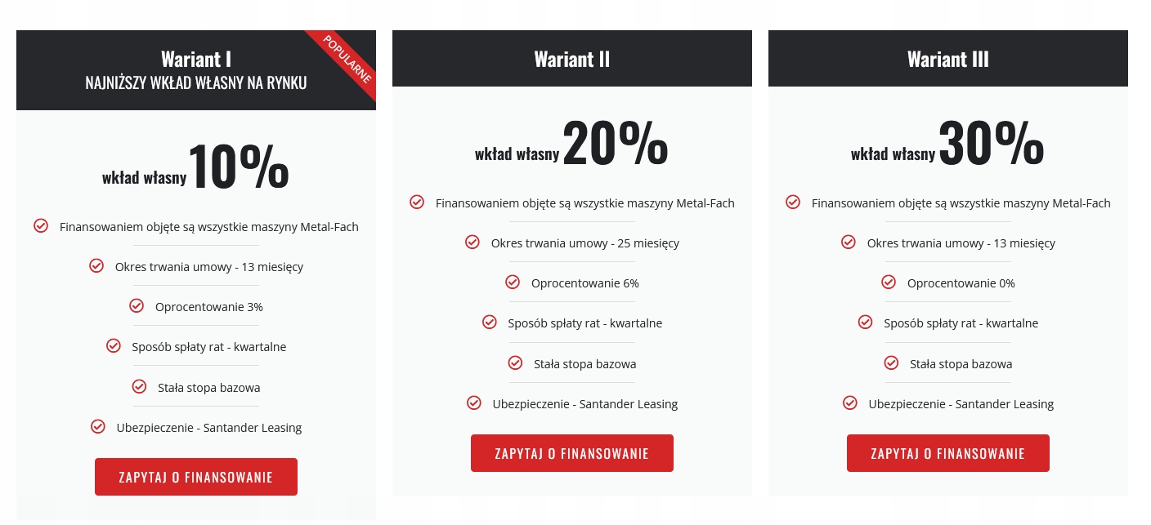1151x525 pixels.
Task: Click the checkmark icon next to 25 miesięcy
Action: [472, 242]
